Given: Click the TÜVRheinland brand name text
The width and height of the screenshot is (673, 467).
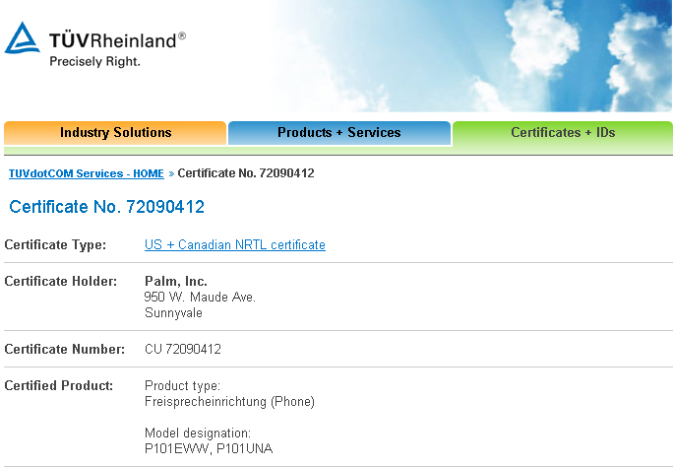Looking at the screenshot, I should coord(117,40).
